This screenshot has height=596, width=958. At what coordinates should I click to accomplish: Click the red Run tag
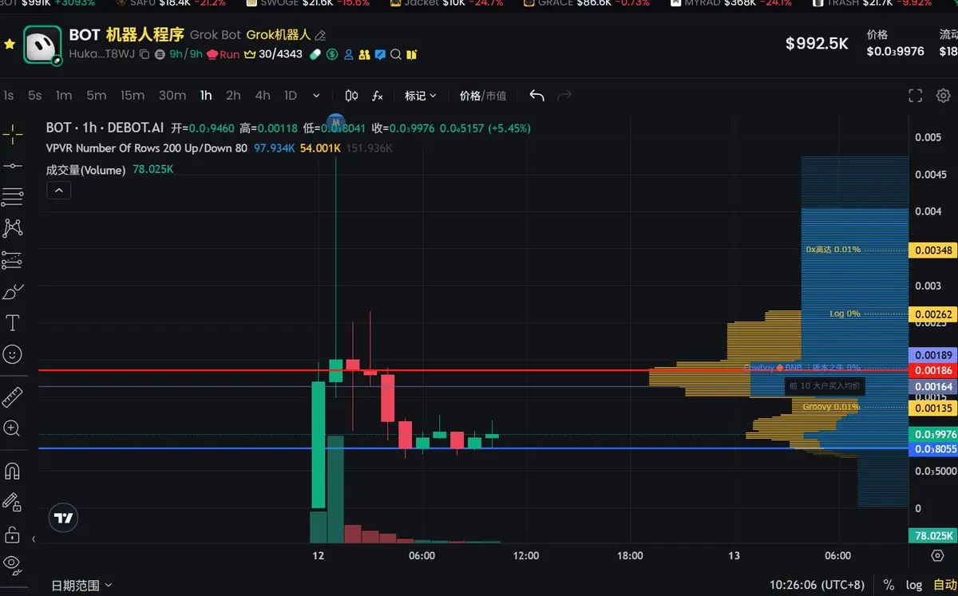click(x=224, y=54)
